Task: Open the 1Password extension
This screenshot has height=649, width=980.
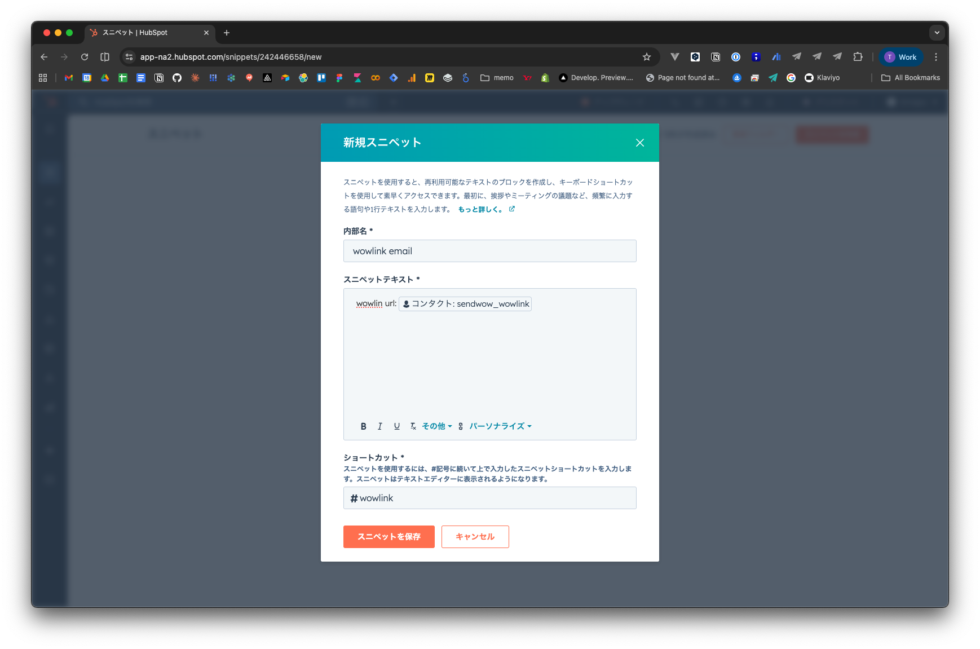Action: (x=736, y=57)
